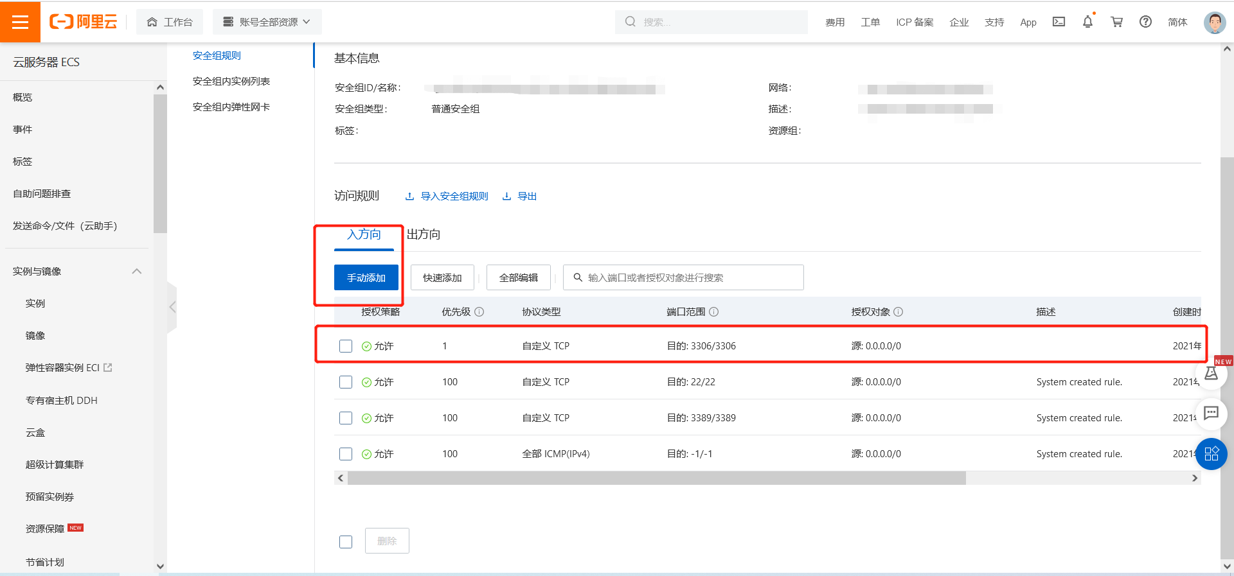
Task: Select the checkbox for port 22 rule
Action: pyautogui.click(x=346, y=382)
